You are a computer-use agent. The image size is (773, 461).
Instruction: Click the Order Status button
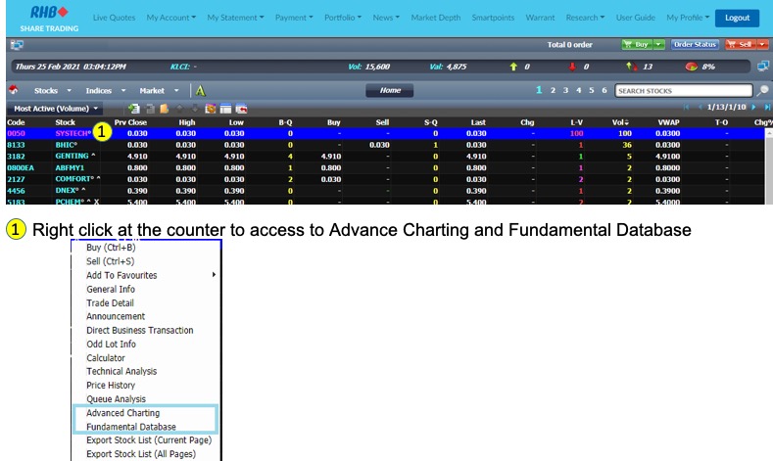click(x=695, y=44)
